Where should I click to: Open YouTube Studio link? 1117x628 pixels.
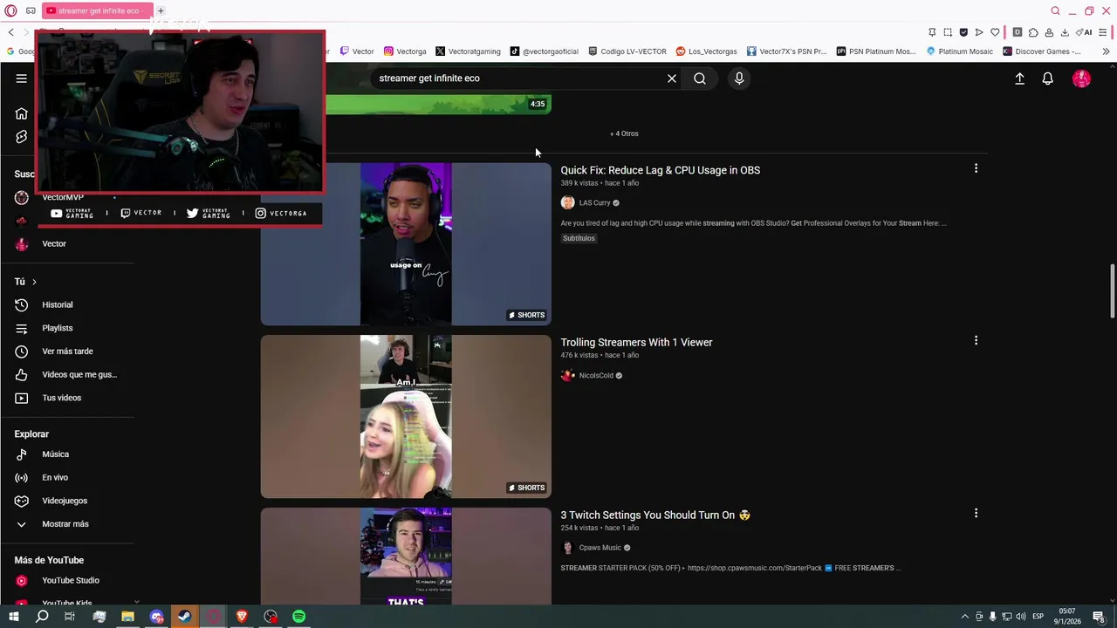(70, 581)
